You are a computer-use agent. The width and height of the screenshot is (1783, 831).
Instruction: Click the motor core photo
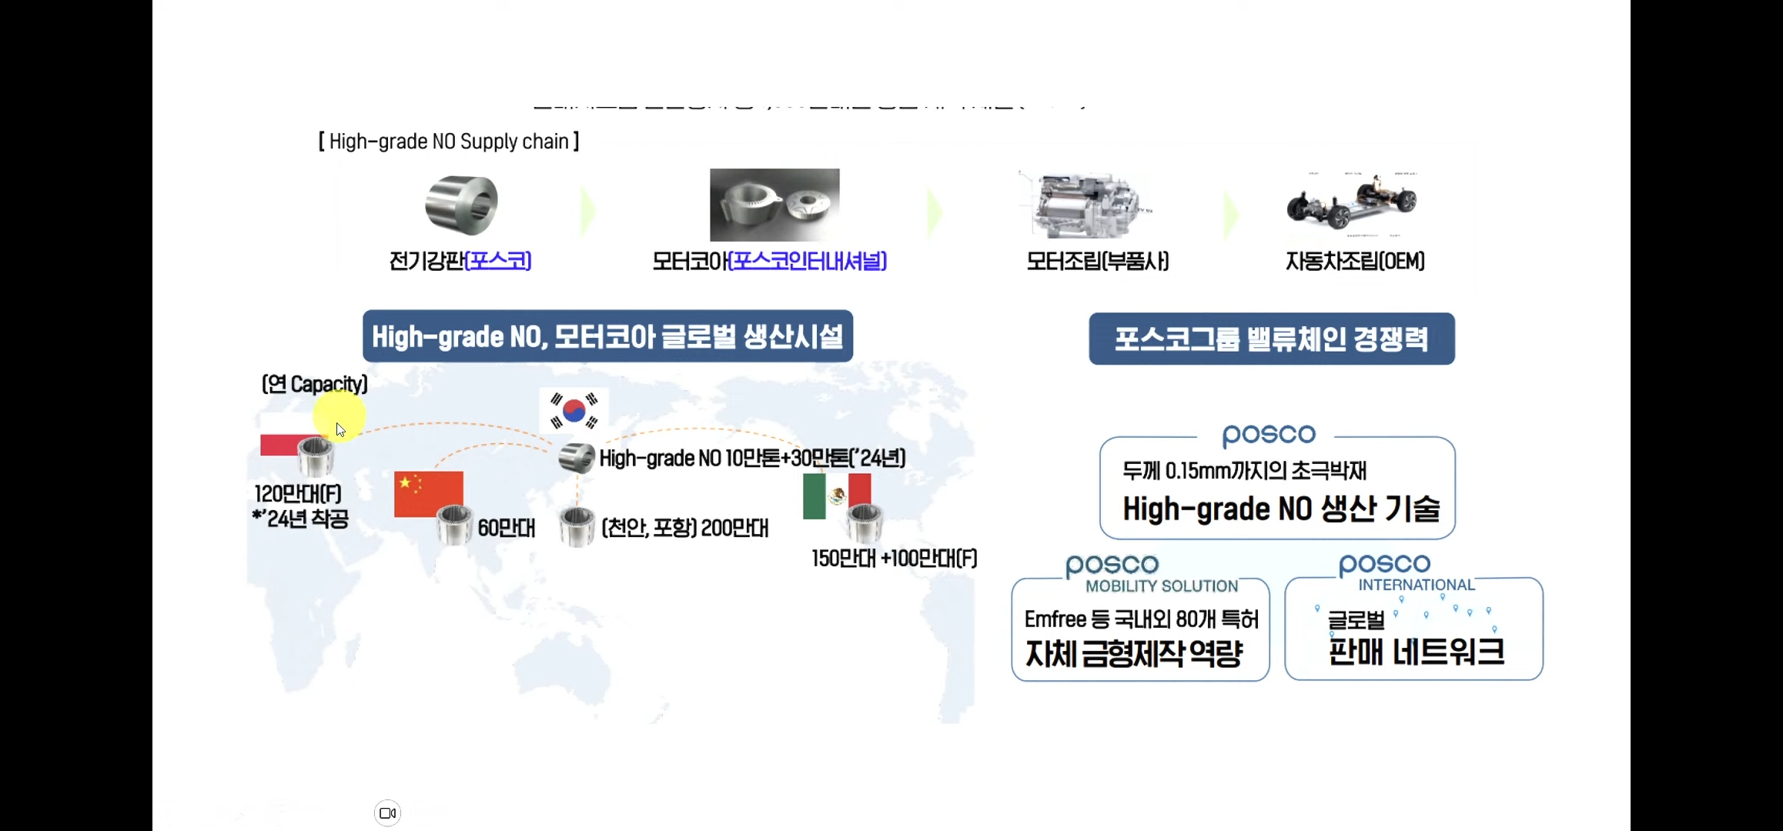(x=774, y=205)
